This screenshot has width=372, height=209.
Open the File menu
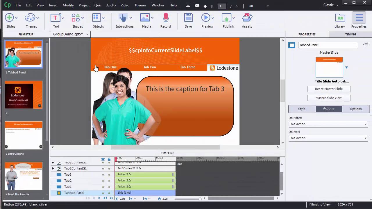tap(18, 5)
